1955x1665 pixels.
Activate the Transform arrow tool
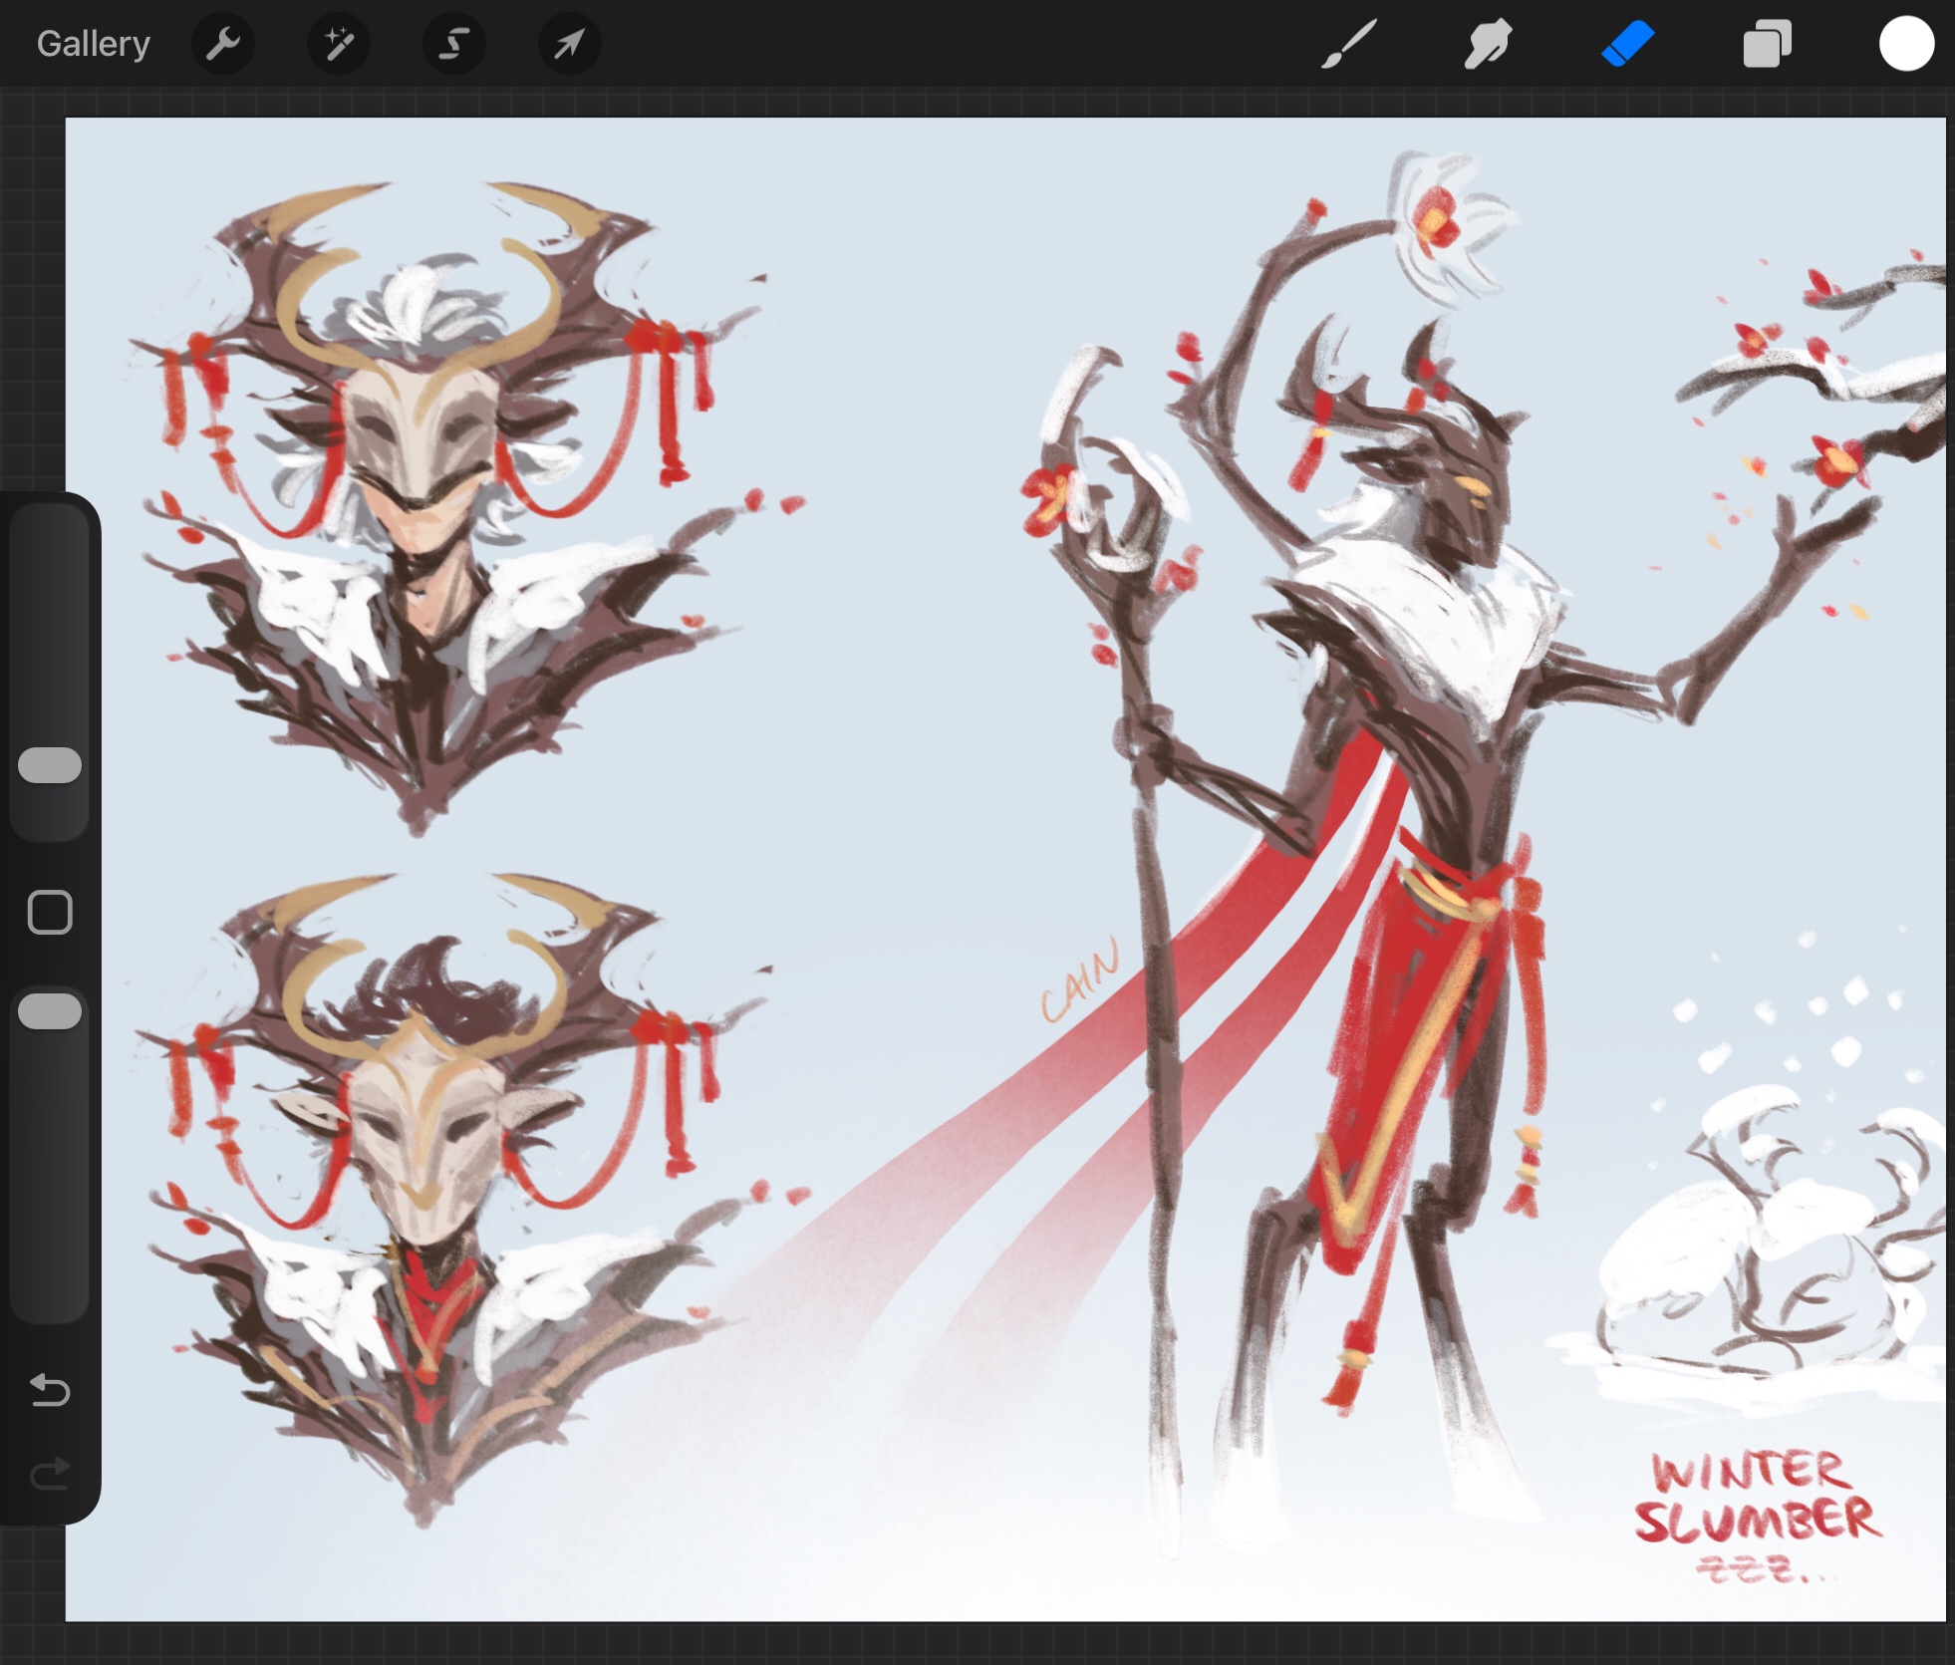click(x=569, y=44)
